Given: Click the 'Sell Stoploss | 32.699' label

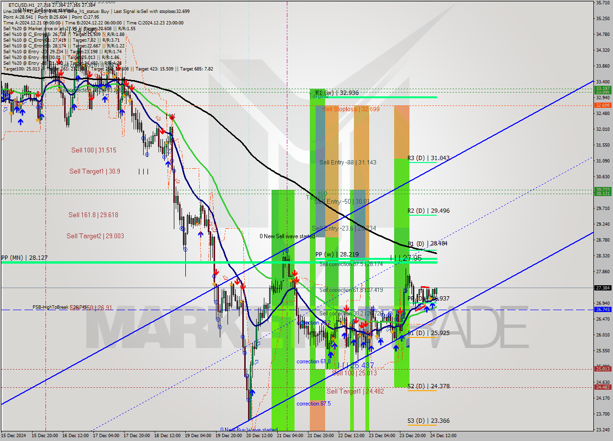Looking at the screenshot, I should [351, 109].
